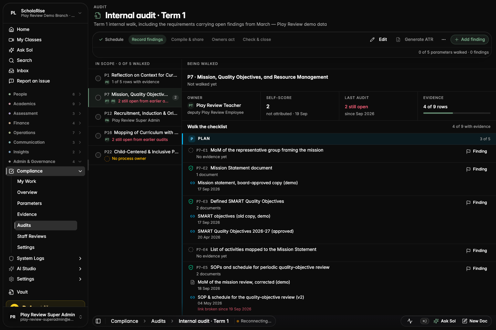
Task: Open Ask Sol in the sidebar
Action: click(x=45, y=50)
